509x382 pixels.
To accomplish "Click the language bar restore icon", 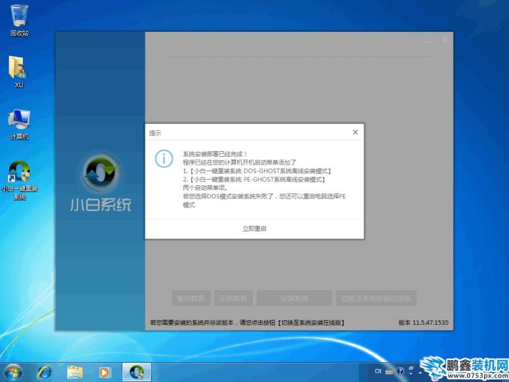I will coord(411,369).
